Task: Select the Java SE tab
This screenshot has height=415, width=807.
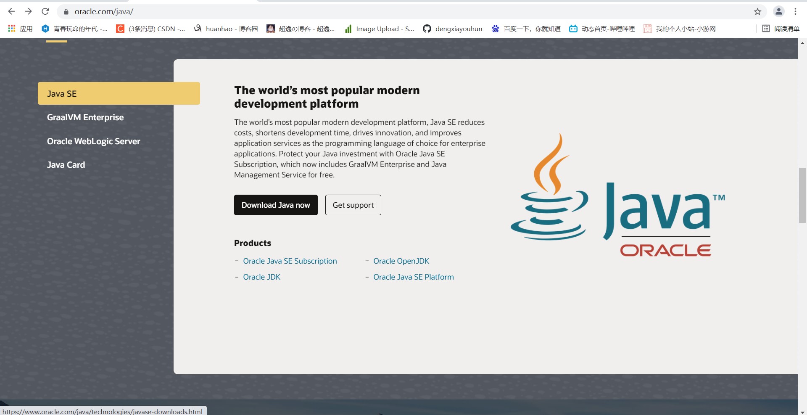Action: [119, 93]
